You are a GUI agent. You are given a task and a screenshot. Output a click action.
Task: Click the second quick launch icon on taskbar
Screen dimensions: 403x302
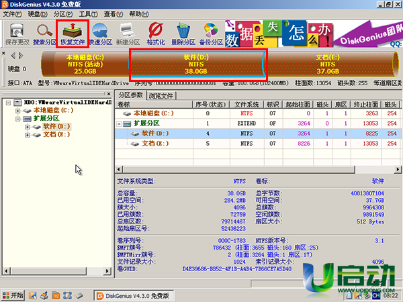tap(44, 295)
